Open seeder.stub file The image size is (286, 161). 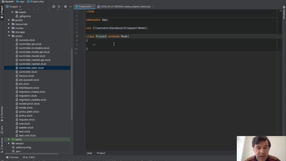(x=26, y=127)
